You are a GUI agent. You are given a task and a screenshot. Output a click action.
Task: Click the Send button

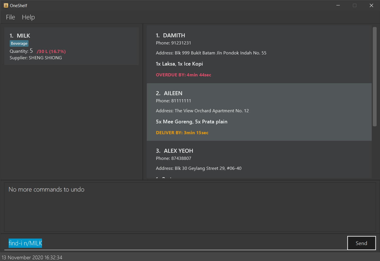point(361,243)
